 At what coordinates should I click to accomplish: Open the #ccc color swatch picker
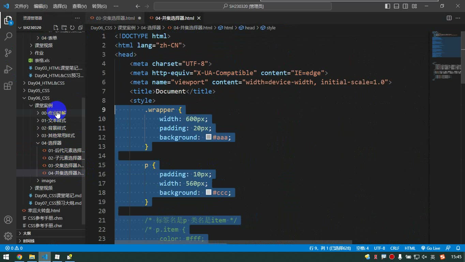209,192
